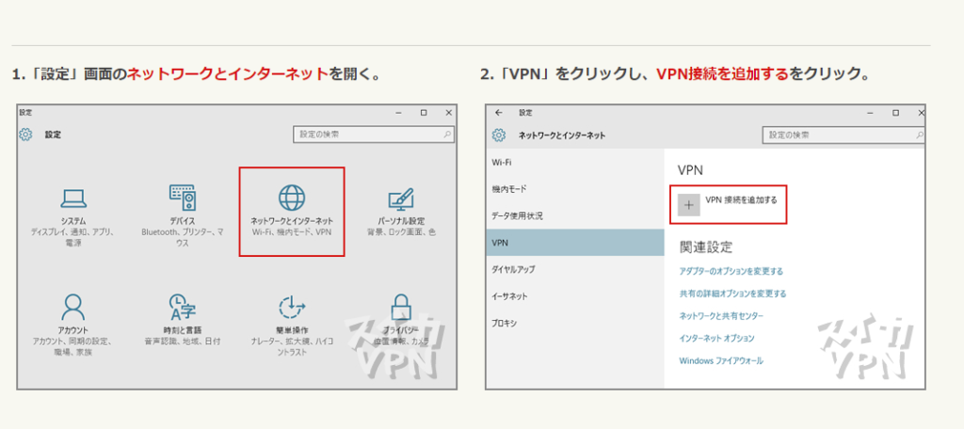
Task: Minimize the right settings window
Action: (871, 113)
